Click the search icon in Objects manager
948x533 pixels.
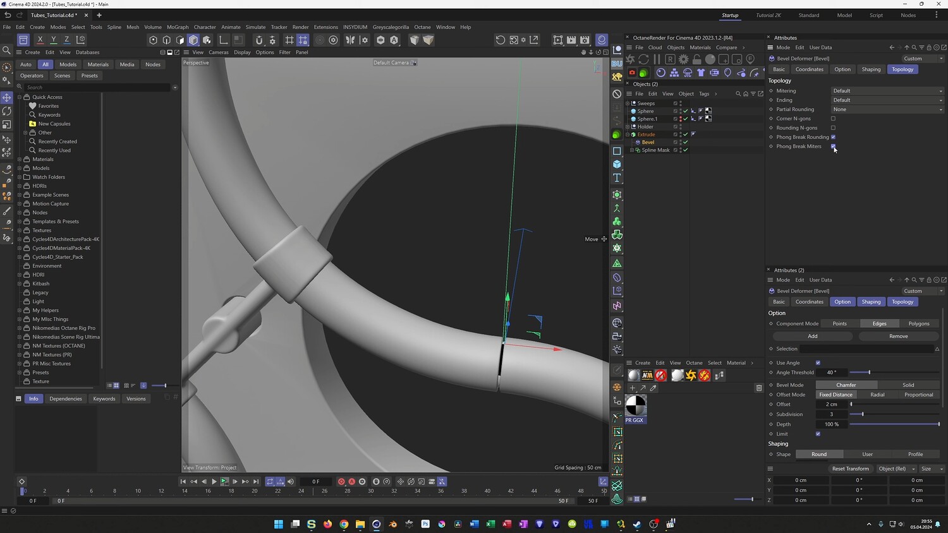click(738, 93)
